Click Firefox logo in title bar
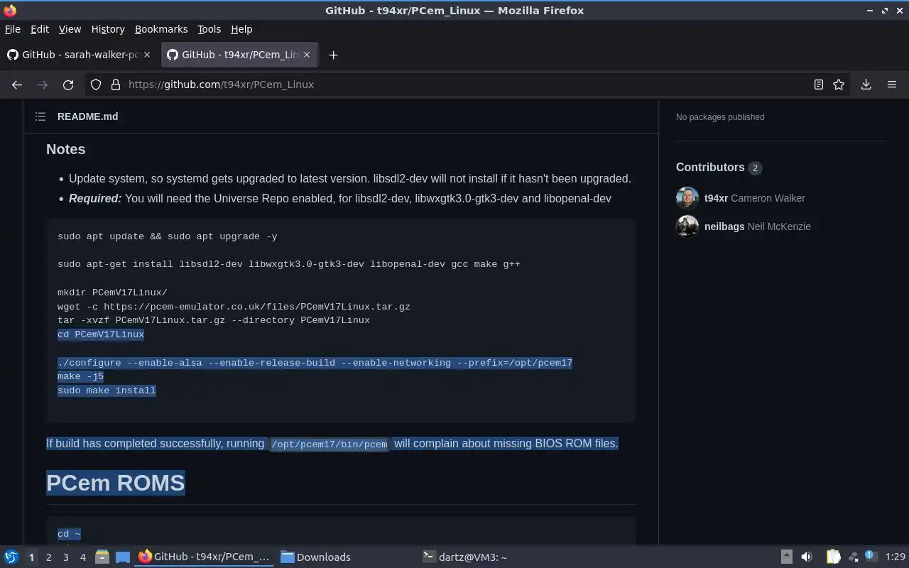Screen dimensions: 909x568 (10, 11)
